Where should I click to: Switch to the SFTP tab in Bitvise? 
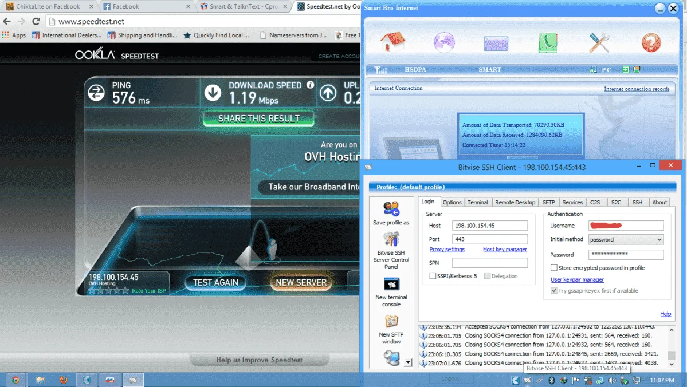548,202
